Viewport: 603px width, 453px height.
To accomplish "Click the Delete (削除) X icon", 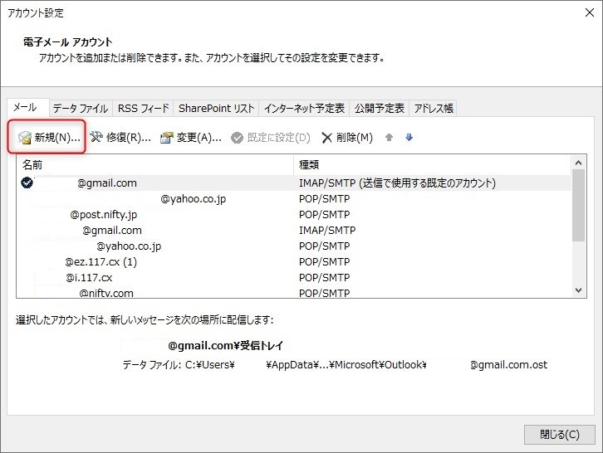I will 327,138.
